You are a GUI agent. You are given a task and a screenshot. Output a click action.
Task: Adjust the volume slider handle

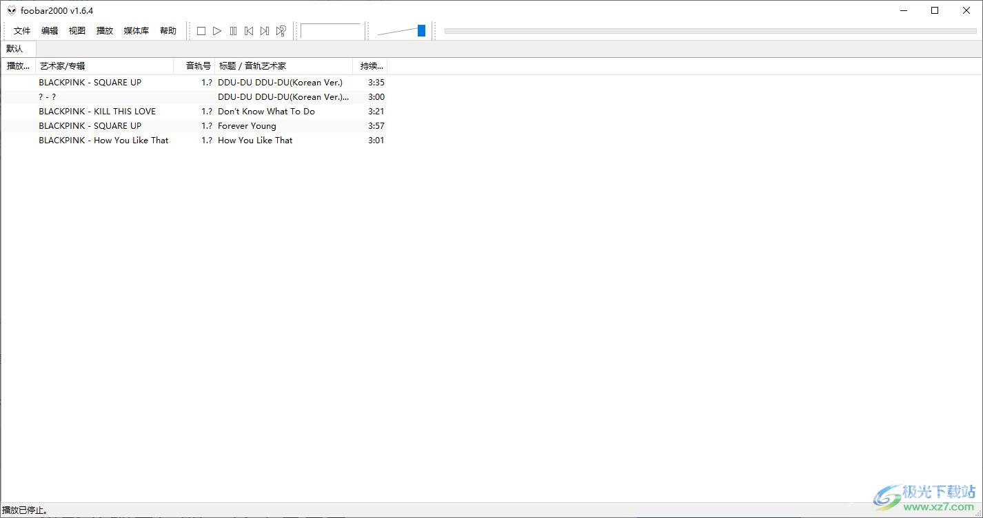click(x=421, y=31)
